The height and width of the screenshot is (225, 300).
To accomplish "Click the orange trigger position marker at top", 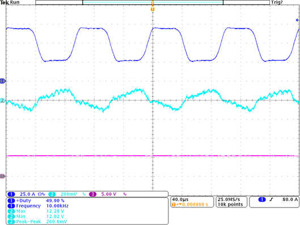I will pos(153,9).
